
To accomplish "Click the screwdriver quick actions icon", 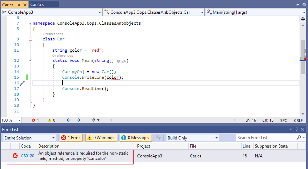I will coord(22,83).
